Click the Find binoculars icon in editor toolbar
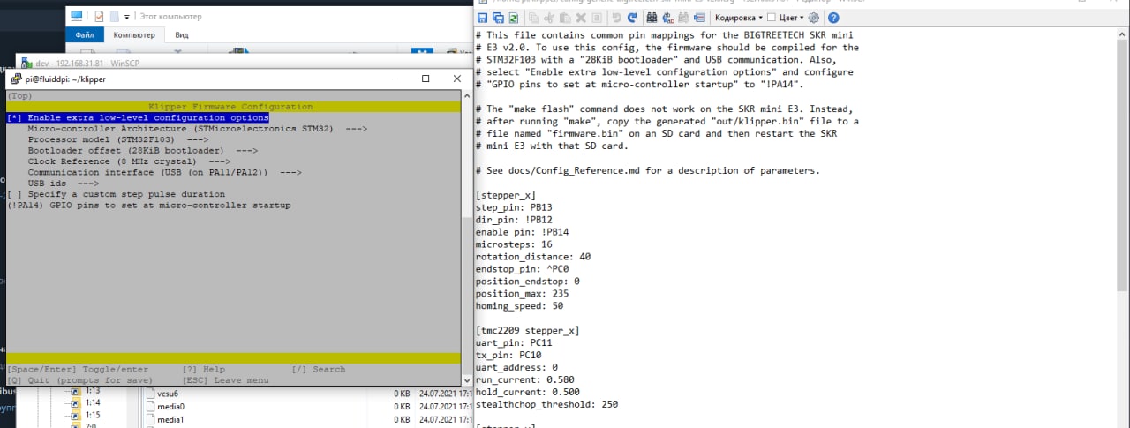Viewport: 1130px width, 428px height. (x=652, y=18)
